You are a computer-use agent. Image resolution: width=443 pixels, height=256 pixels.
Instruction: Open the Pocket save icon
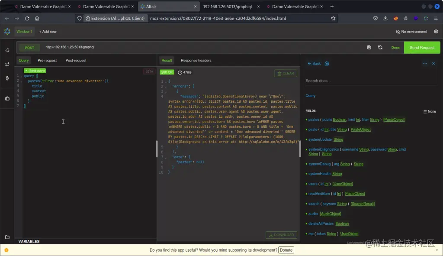click(x=376, y=18)
